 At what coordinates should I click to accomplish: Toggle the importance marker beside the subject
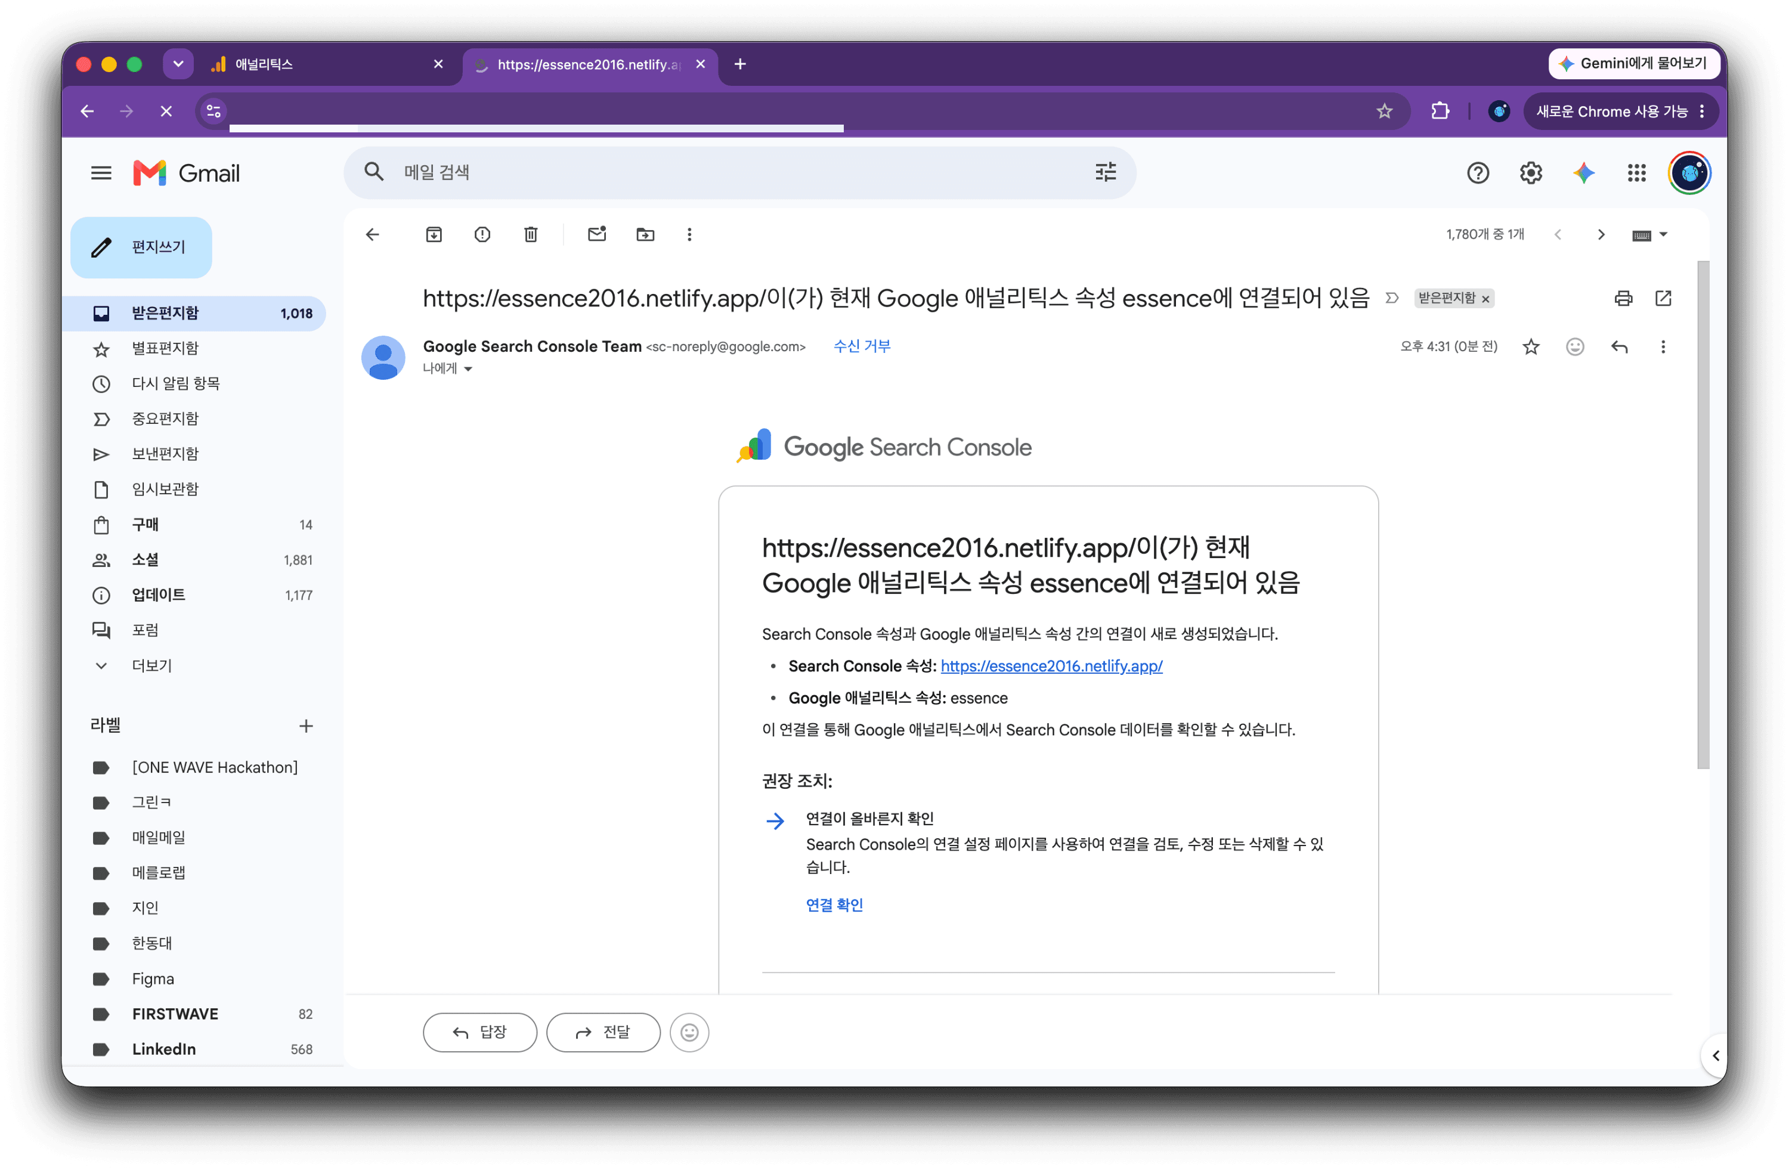tap(1391, 298)
